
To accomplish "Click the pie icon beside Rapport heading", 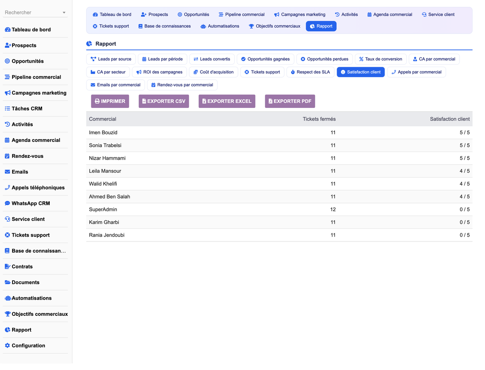I will [x=89, y=44].
